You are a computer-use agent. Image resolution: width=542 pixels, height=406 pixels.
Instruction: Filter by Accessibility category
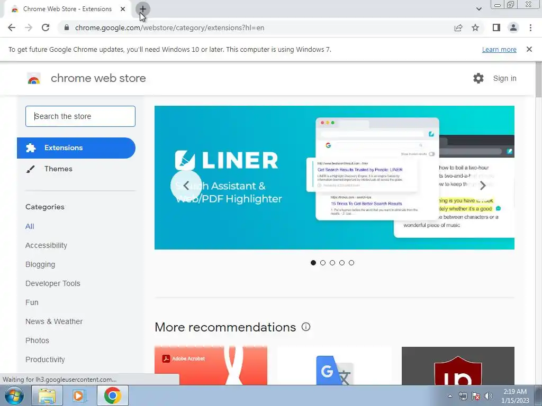[47, 245]
